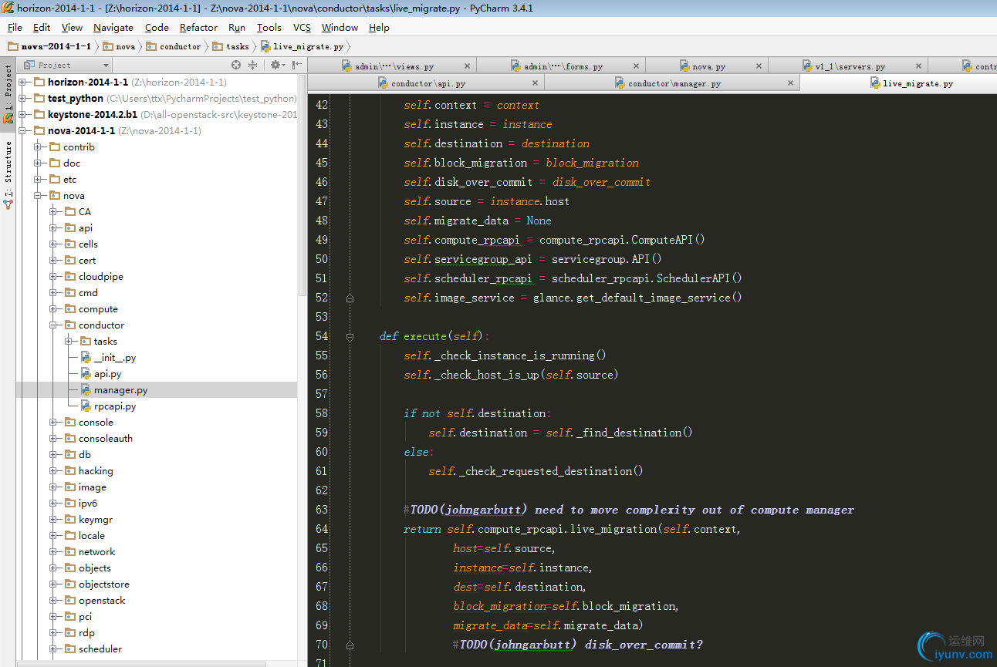
Task: Toggle code fold at line 70 gutter
Action: click(350, 645)
